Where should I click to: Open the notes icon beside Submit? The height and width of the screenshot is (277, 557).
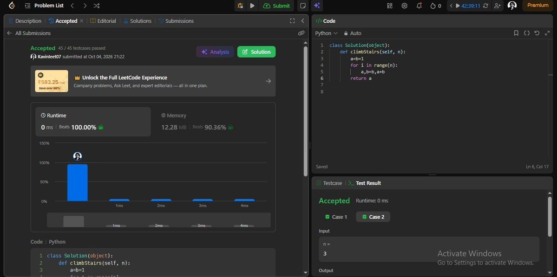pos(302,6)
